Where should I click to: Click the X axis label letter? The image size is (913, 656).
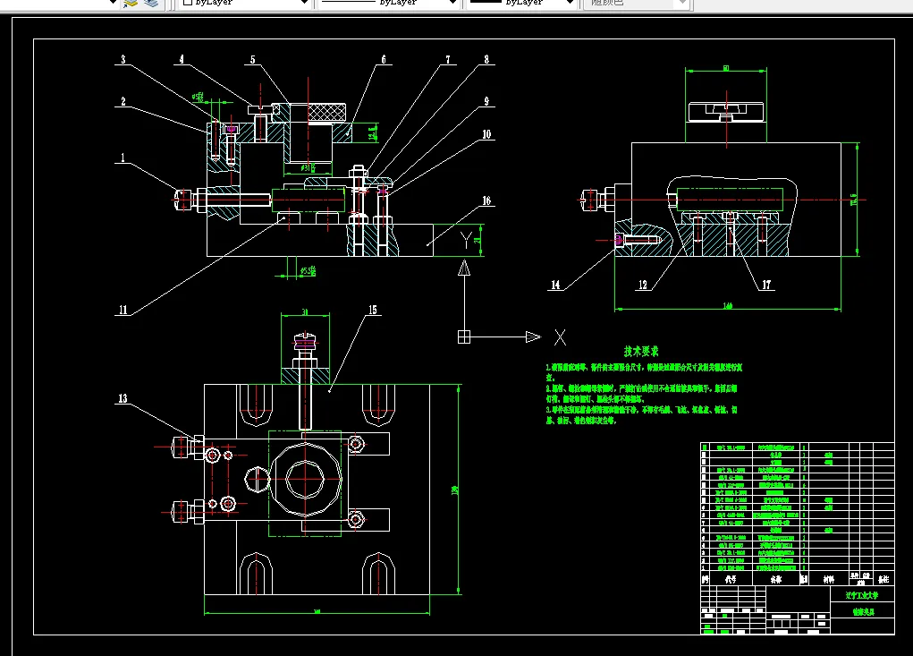pyautogui.click(x=560, y=337)
